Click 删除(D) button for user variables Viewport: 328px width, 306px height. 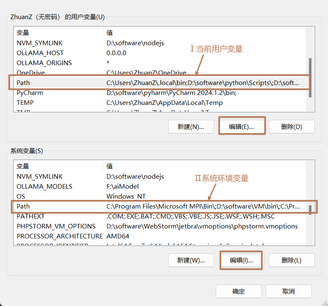click(x=292, y=127)
